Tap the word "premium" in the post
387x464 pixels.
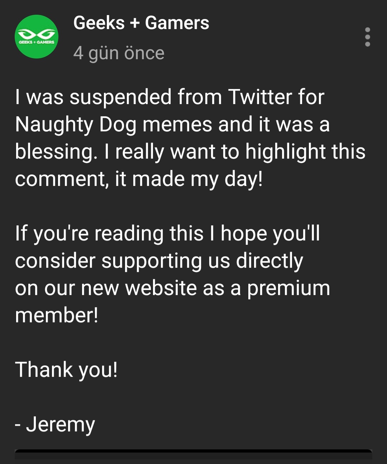pyautogui.click(x=288, y=289)
